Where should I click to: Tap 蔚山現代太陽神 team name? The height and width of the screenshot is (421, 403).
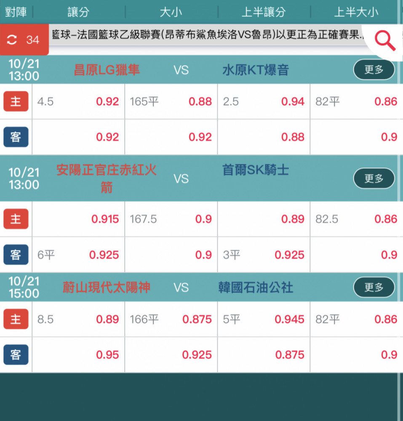107,287
